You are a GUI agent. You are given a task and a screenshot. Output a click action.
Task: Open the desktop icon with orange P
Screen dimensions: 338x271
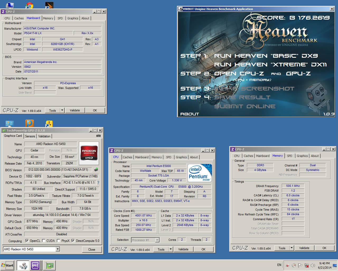(29, 123)
